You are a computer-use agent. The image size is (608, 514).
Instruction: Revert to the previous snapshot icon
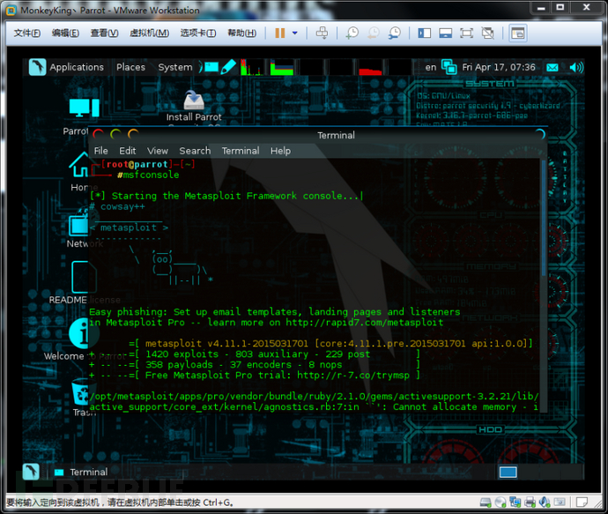coord(373,33)
